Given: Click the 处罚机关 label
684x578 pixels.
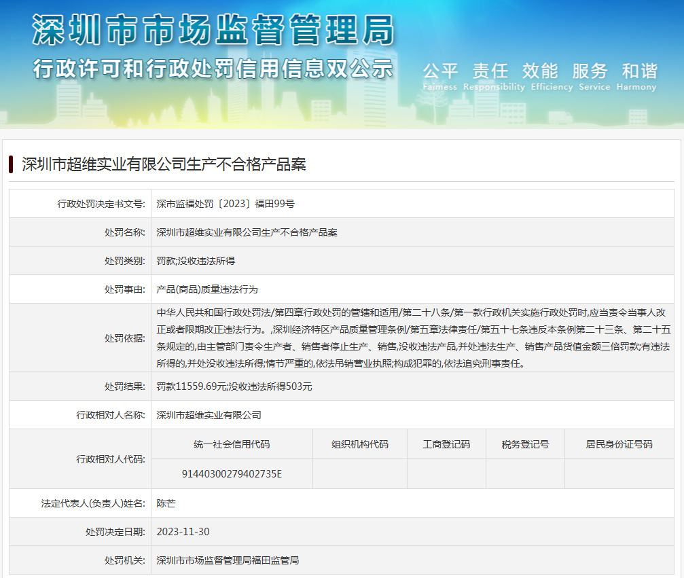Looking at the screenshot, I should pos(125,560).
